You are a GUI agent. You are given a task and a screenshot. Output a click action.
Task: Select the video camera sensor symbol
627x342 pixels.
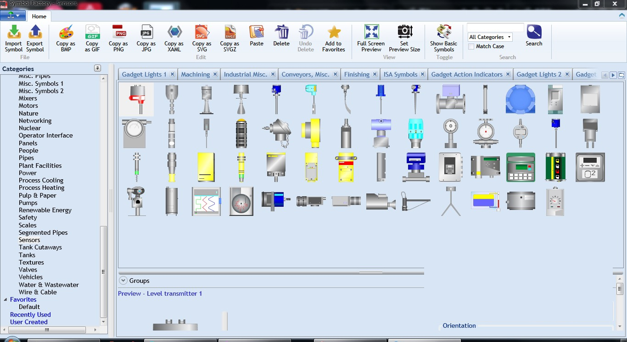[x=381, y=201]
